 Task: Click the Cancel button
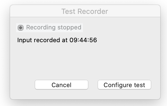[x=62, y=85]
